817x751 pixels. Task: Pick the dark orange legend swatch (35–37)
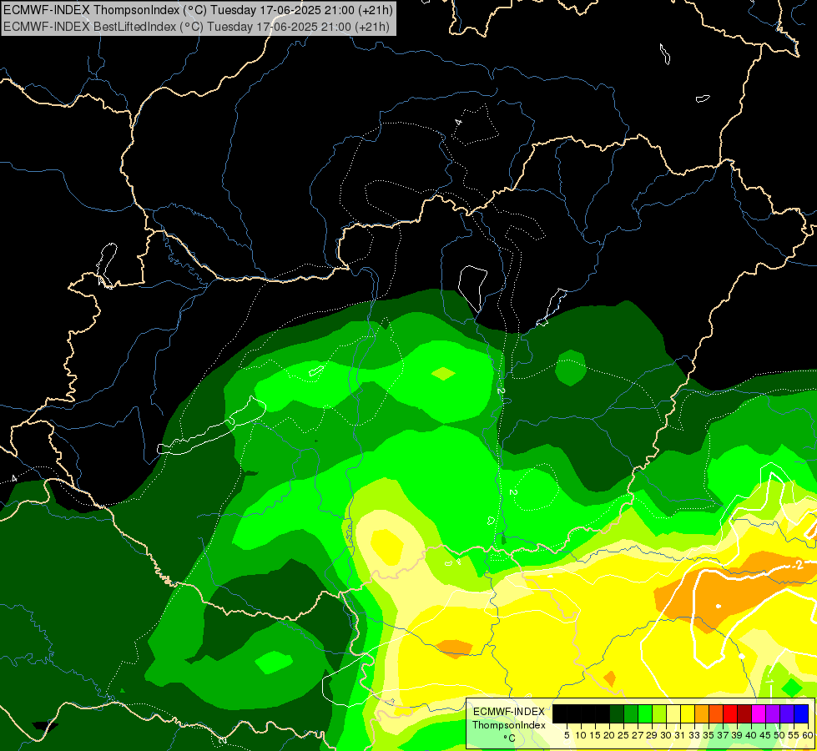[716, 713]
